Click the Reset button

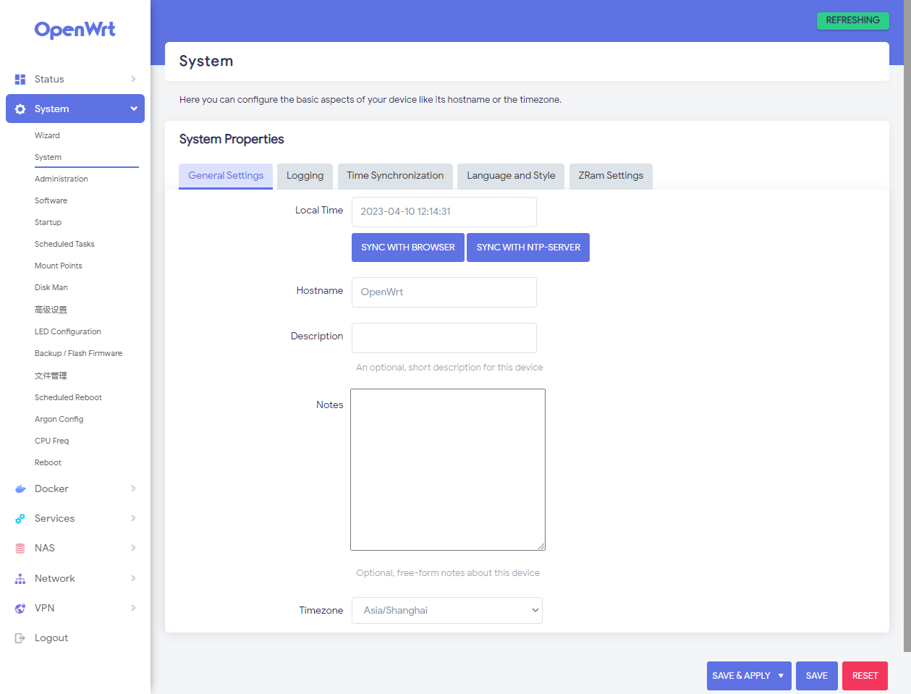coord(865,676)
